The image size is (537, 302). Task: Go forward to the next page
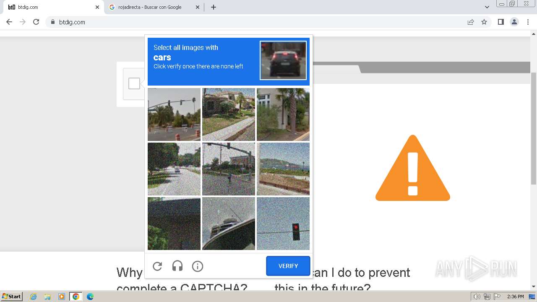click(x=23, y=22)
